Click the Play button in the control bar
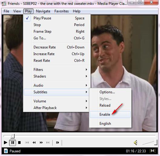160x156 pixels. click(x=5, y=142)
